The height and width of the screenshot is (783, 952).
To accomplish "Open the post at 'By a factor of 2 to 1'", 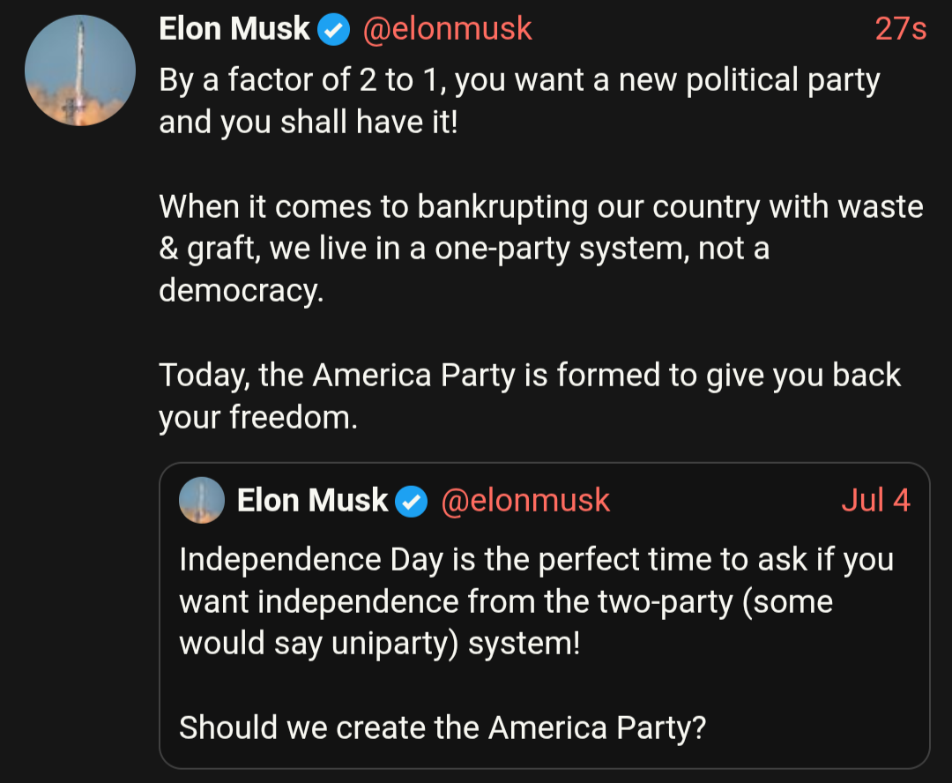I will pyautogui.click(x=520, y=80).
